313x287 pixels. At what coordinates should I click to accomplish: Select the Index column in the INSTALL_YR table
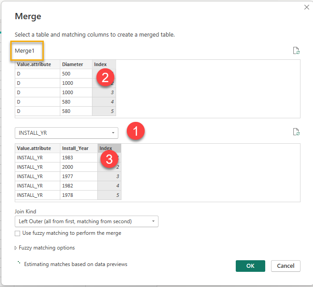coord(109,148)
